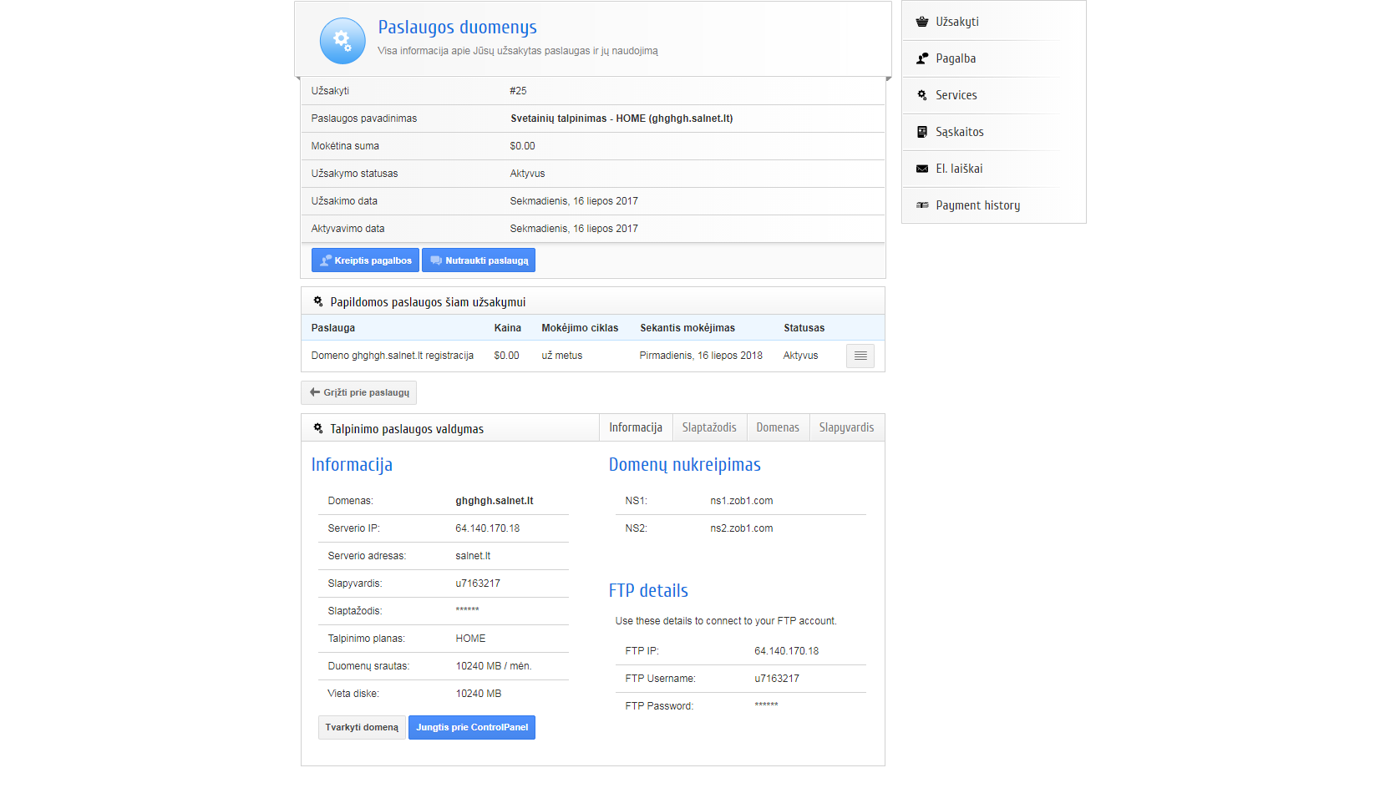Click the domain value ghghgh.salnet.lt
The height and width of the screenshot is (788, 1385).
click(x=495, y=501)
